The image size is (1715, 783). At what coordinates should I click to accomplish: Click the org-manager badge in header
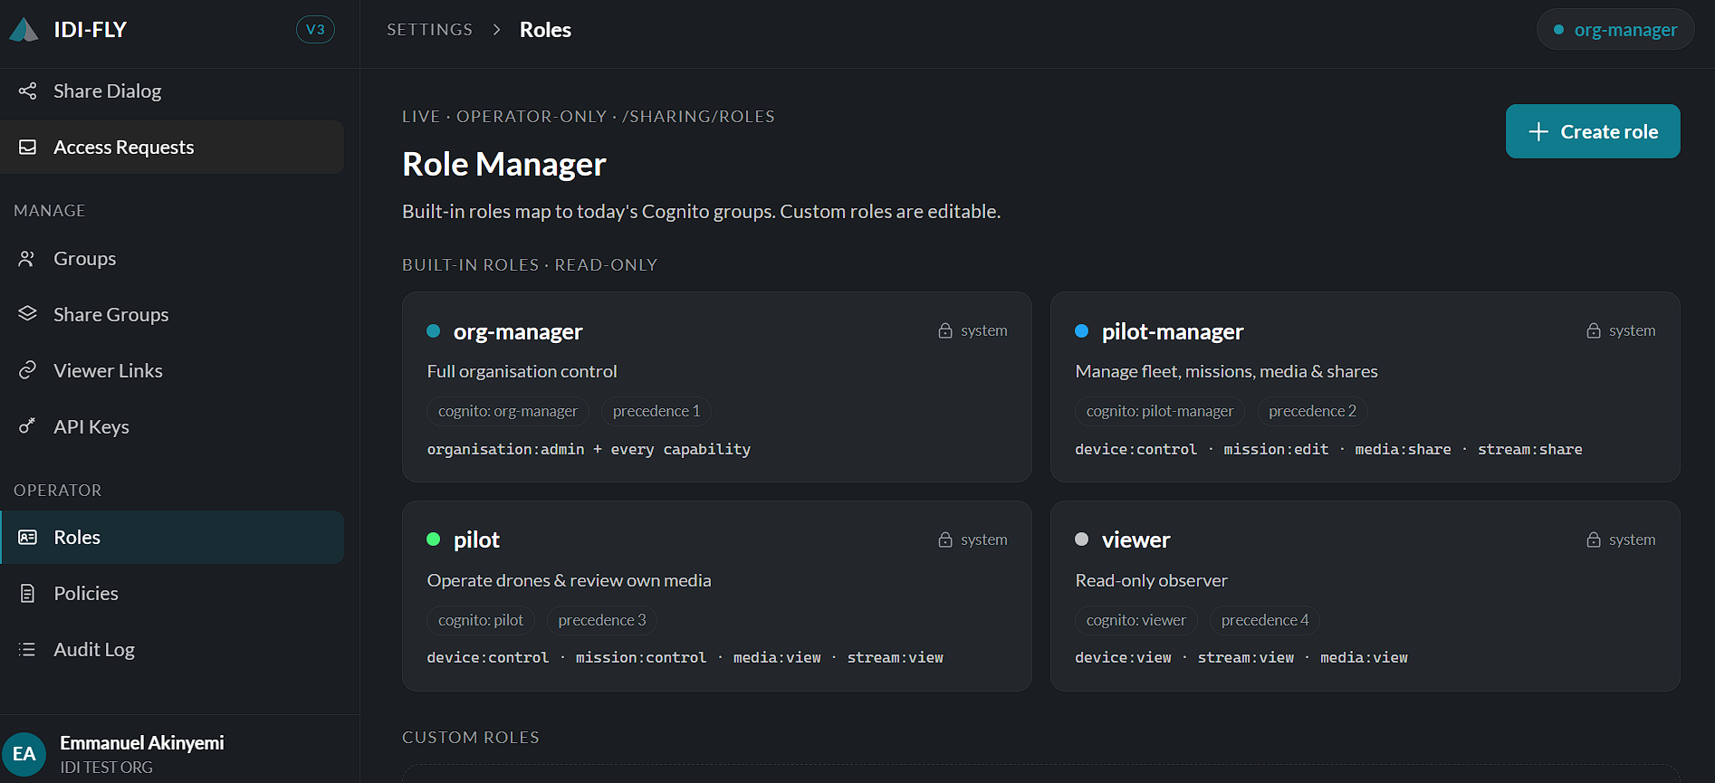pyautogui.click(x=1615, y=30)
